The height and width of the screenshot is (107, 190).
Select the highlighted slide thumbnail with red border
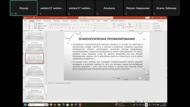click(34, 58)
